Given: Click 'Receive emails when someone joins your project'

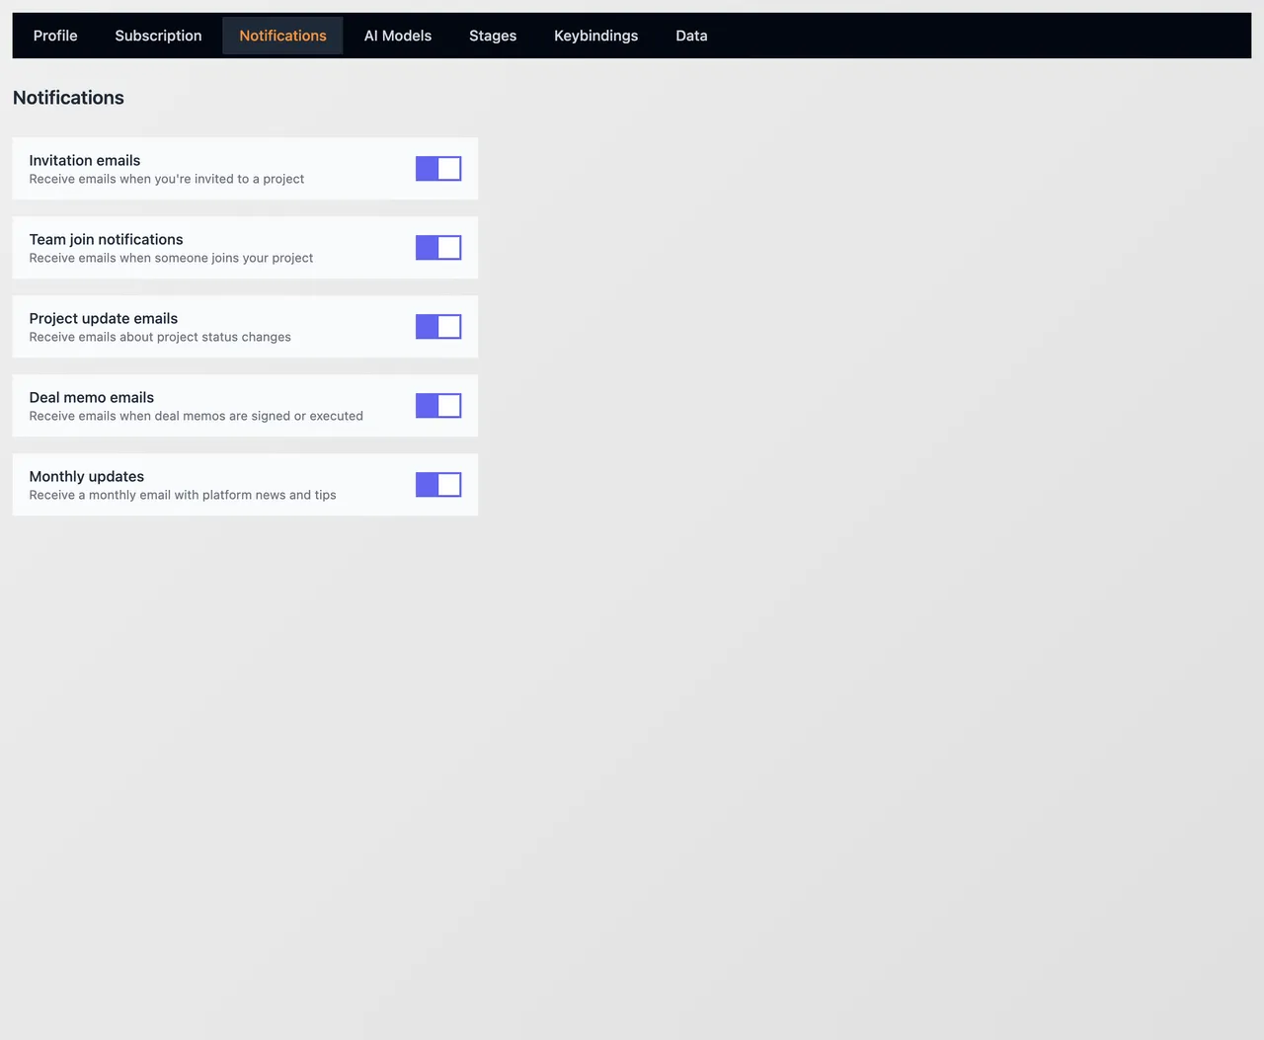Looking at the screenshot, I should [171, 258].
